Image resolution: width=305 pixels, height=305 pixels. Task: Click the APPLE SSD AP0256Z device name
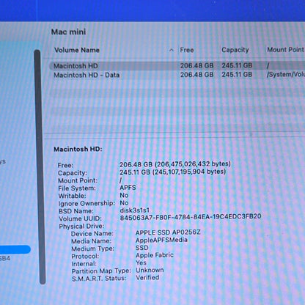click(168, 232)
